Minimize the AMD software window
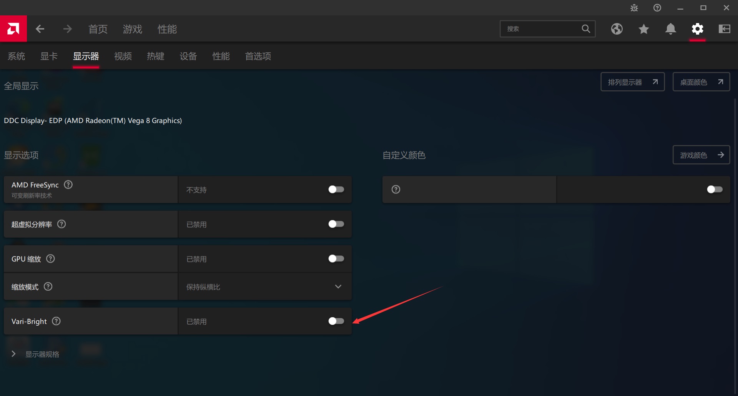738x396 pixels. pos(680,8)
